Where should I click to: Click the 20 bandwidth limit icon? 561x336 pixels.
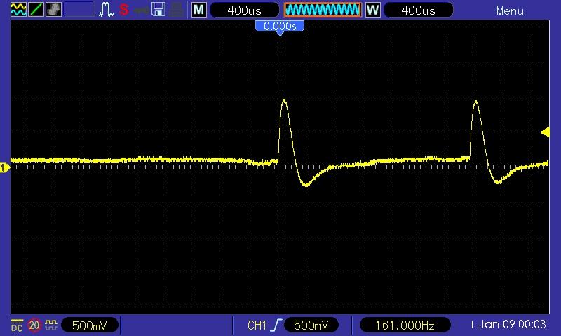point(34,325)
